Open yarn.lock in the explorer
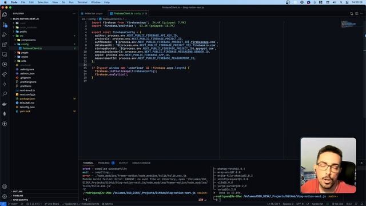366x206 pixels. pos(43,112)
